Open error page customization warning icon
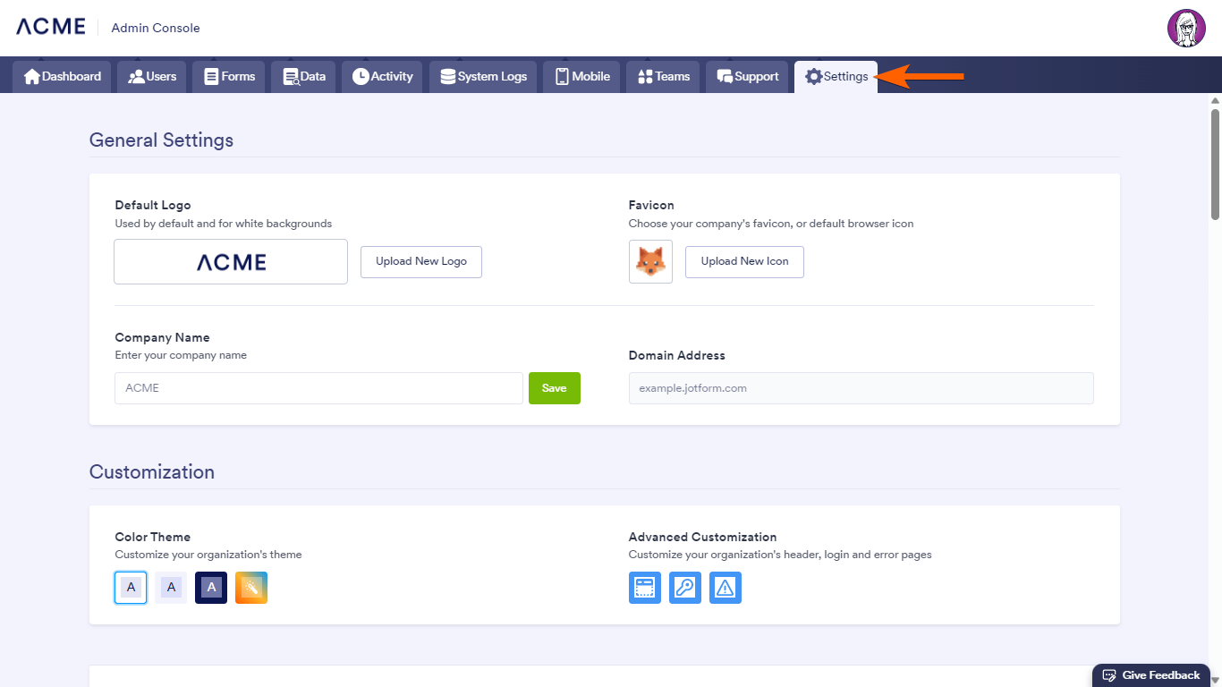Screen dimensions: 1222x687 click(725, 588)
